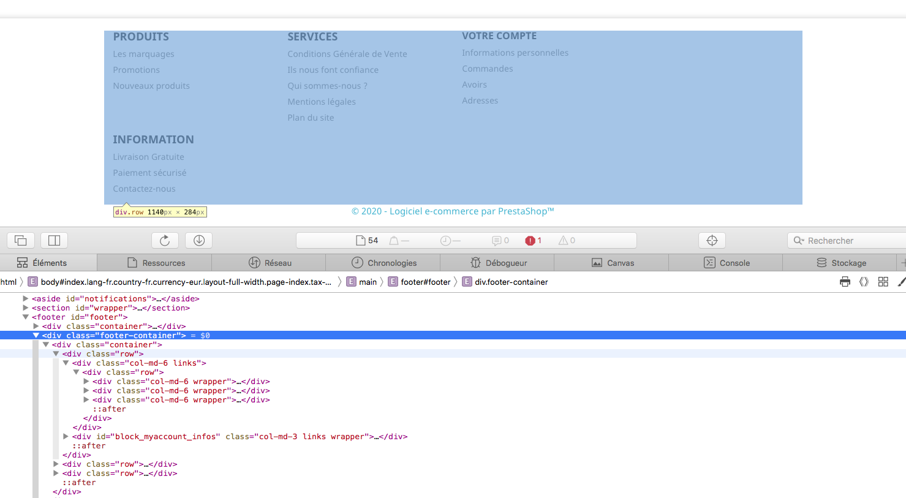The height and width of the screenshot is (498, 906).
Task: Click the layout grid icon in path bar
Action: point(883,282)
